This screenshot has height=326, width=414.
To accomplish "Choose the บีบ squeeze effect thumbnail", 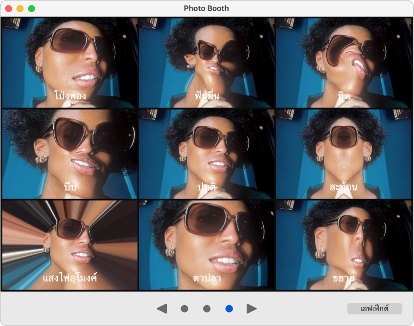I will pyautogui.click(x=70, y=154).
